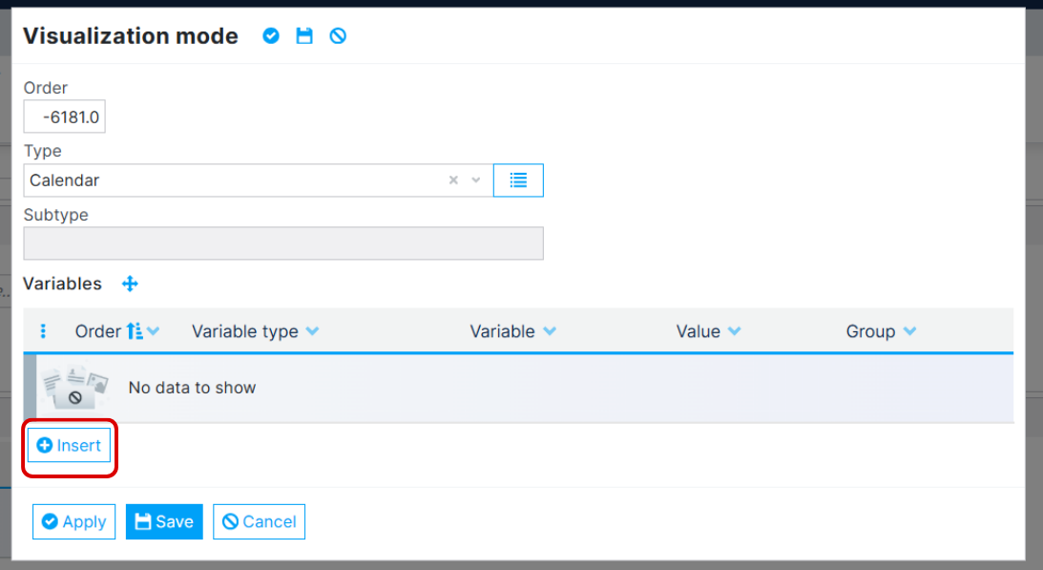The image size is (1043, 570).
Task: Clear the Calendar selection using the x icon
Action: tap(453, 179)
